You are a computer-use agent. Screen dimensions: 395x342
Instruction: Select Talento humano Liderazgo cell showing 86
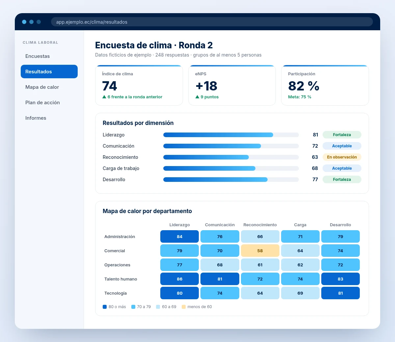[x=180, y=279]
